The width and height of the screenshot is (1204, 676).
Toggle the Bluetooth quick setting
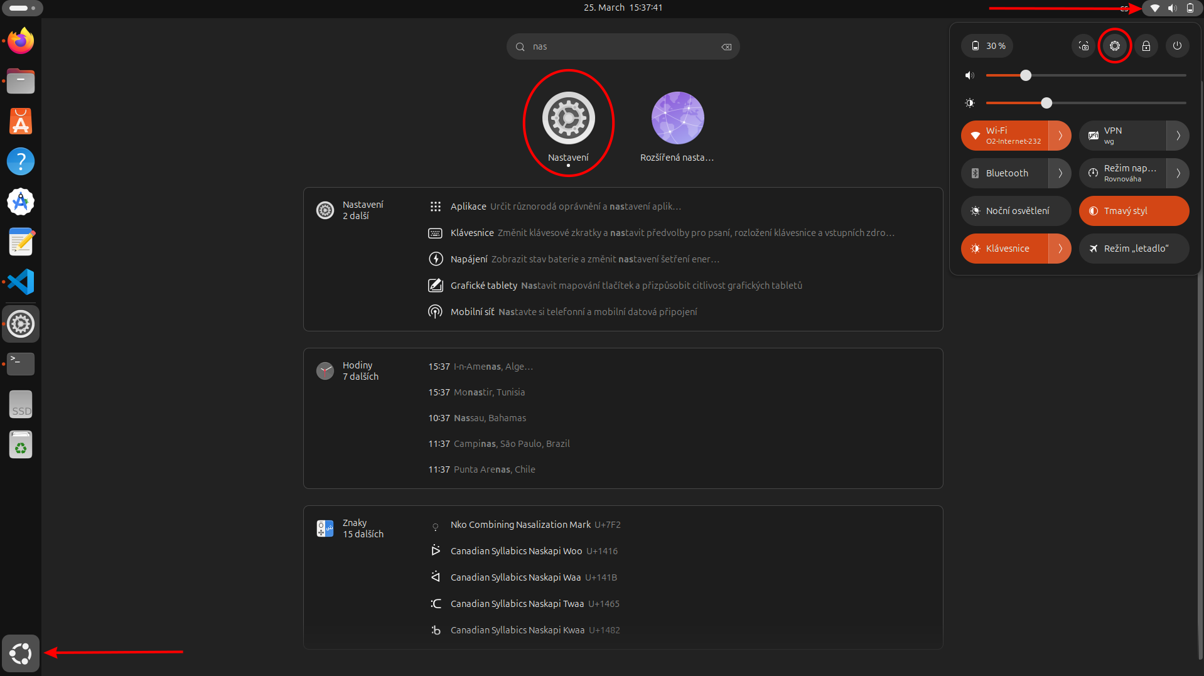(x=1004, y=173)
